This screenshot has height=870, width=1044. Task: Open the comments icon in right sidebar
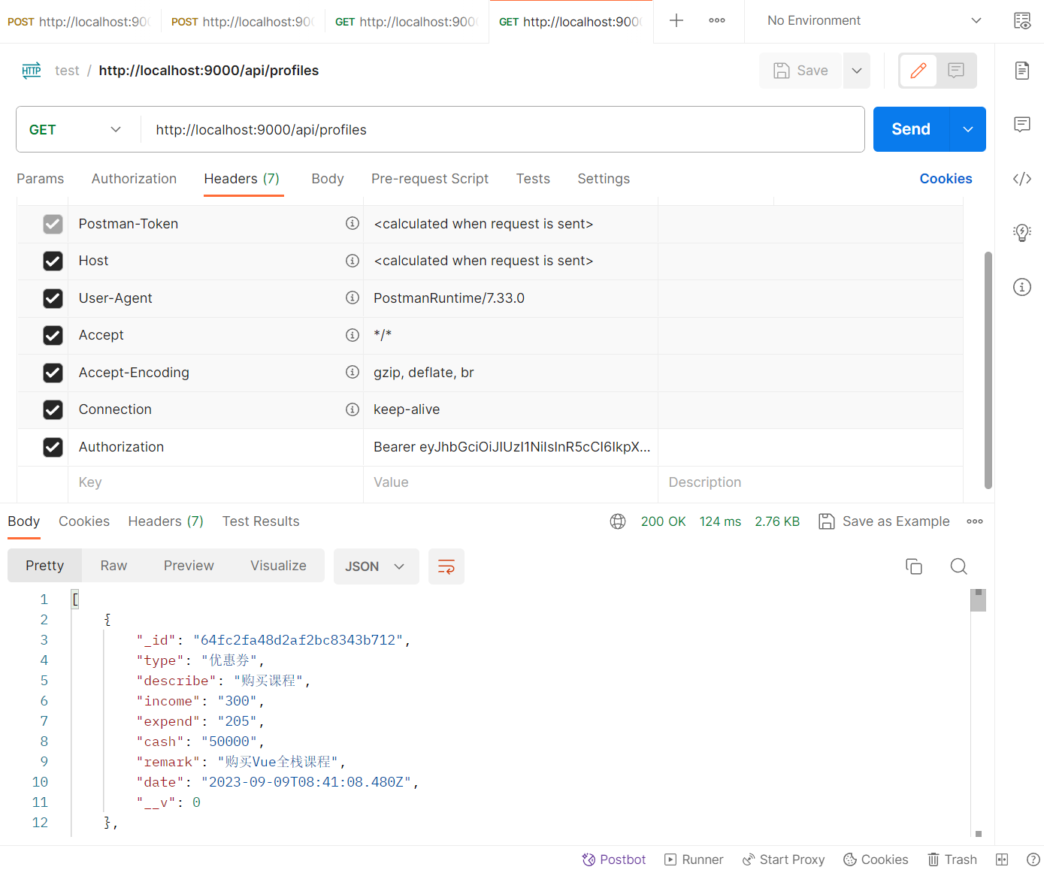click(x=1021, y=125)
